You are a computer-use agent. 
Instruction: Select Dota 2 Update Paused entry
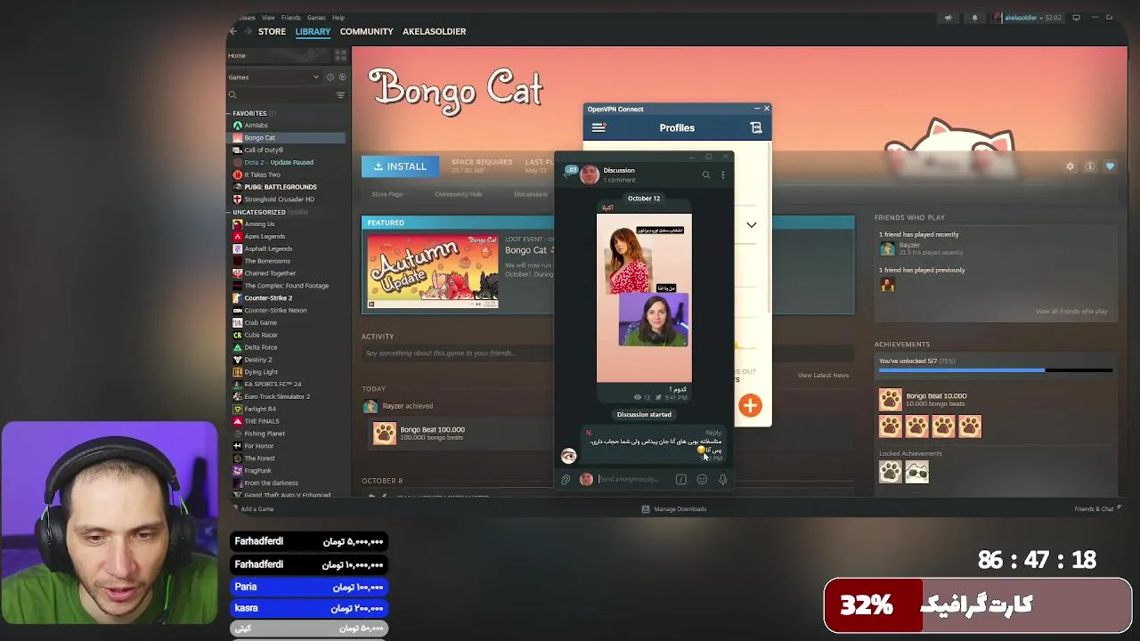click(279, 163)
